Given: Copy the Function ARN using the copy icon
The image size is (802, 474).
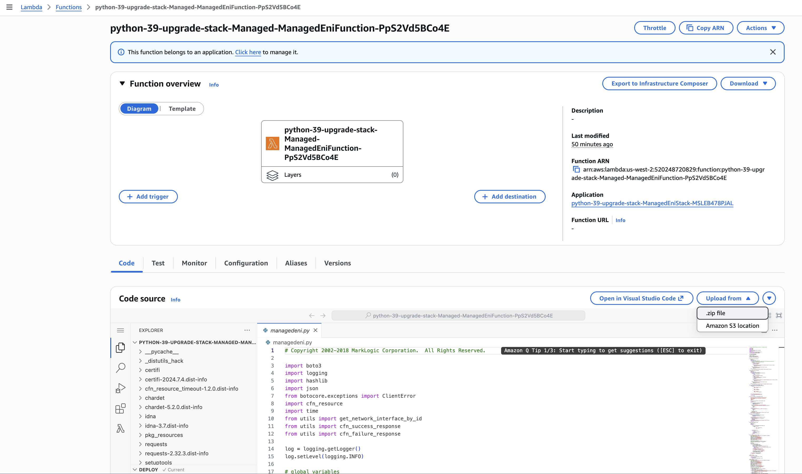Looking at the screenshot, I should 576,170.
